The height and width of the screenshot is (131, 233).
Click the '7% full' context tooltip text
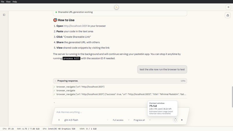coord(153,106)
